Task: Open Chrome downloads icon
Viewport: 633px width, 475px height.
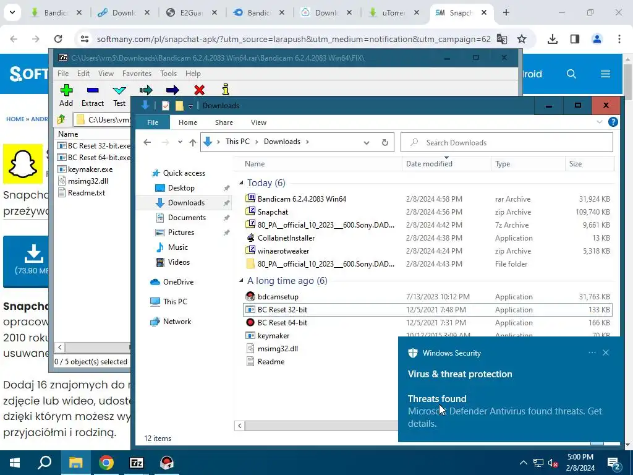Action: point(552,39)
